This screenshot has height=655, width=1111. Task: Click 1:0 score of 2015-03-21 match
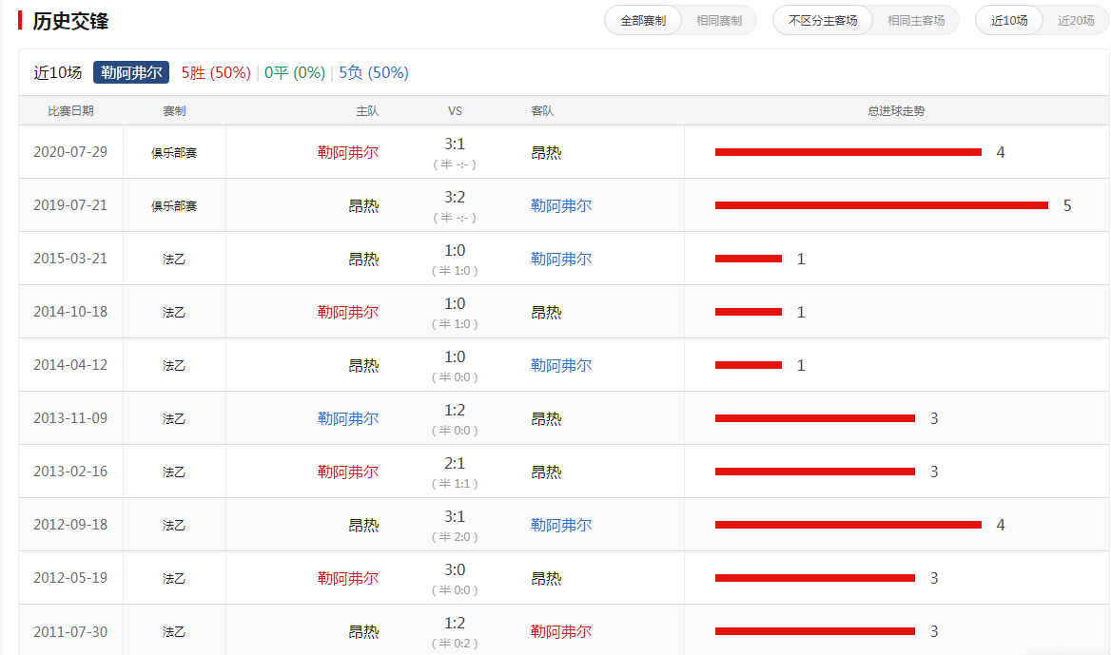[455, 250]
